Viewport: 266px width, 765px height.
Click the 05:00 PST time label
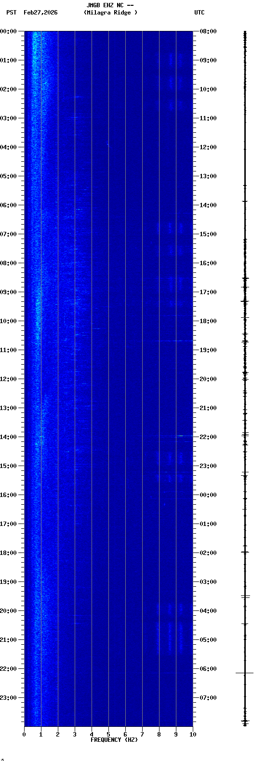pyautogui.click(x=8, y=176)
